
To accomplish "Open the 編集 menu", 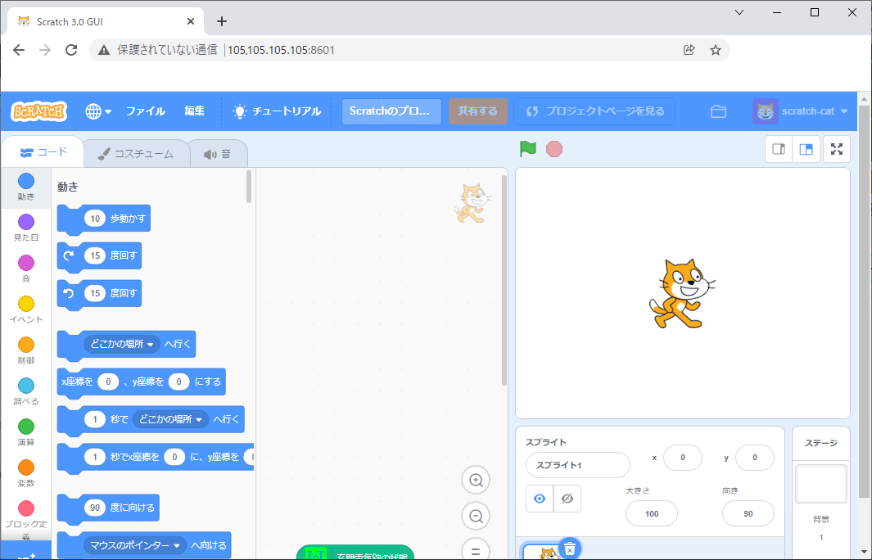I will point(195,111).
